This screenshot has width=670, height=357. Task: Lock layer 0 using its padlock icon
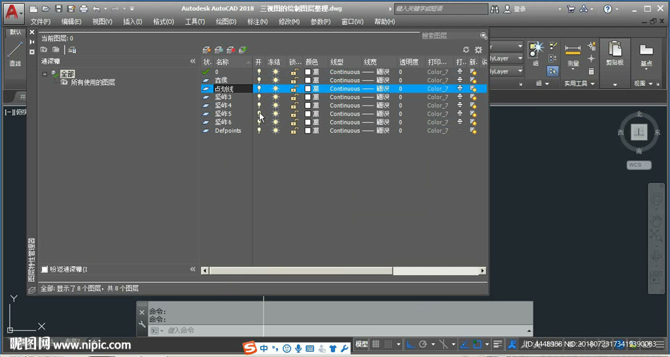[x=294, y=72]
